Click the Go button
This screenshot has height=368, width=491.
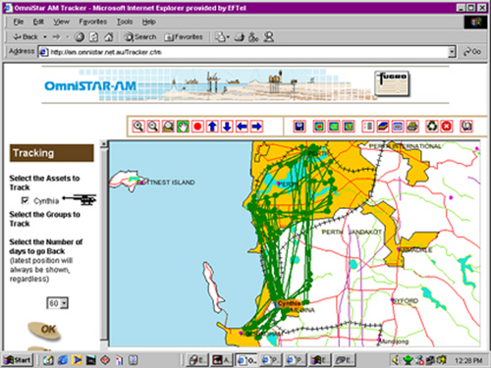[x=472, y=52]
